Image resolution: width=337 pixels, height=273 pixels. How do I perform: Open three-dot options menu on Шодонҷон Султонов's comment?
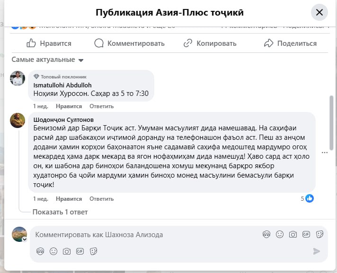[x=325, y=153]
